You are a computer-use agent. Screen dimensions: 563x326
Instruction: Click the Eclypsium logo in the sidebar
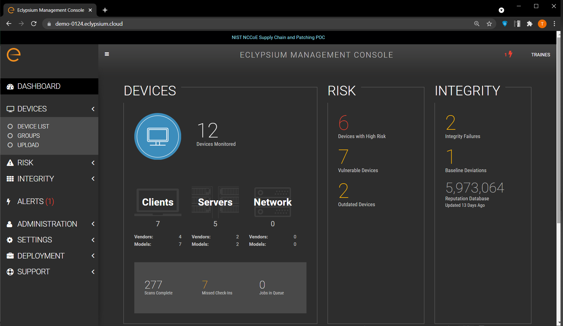click(x=14, y=55)
